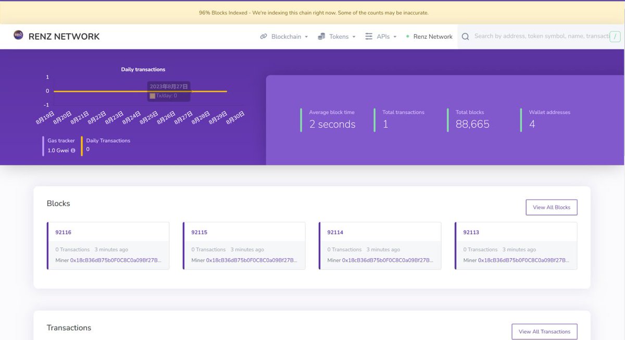Expand the Blockchain dropdown arrow
Viewport: 625px width, 340px height.
click(x=306, y=37)
